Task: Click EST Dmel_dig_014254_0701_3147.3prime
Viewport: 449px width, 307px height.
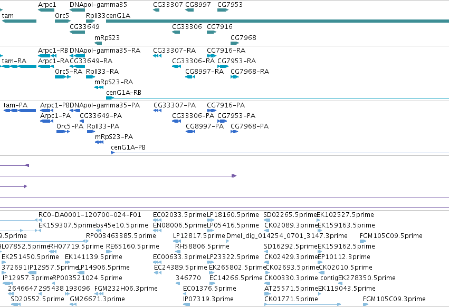Action: point(287,236)
